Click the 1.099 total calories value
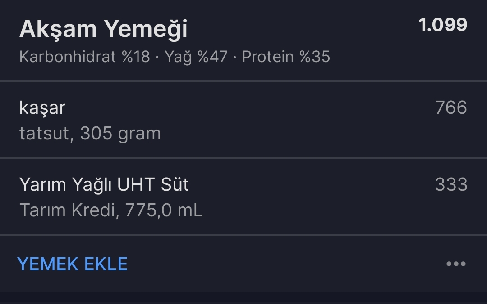This screenshot has width=487, height=304. pos(443,25)
